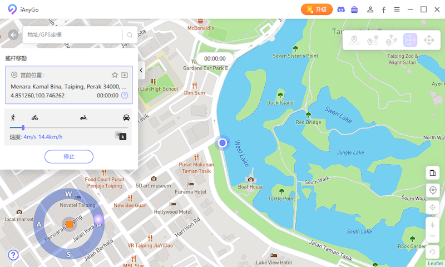Click the Seven Sister's Point tree marker
This screenshot has width=445, height=267.
coord(295,48)
